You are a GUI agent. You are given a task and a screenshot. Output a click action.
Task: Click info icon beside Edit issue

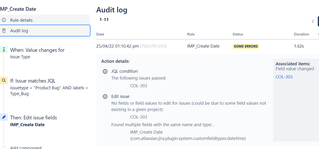tap(105, 97)
